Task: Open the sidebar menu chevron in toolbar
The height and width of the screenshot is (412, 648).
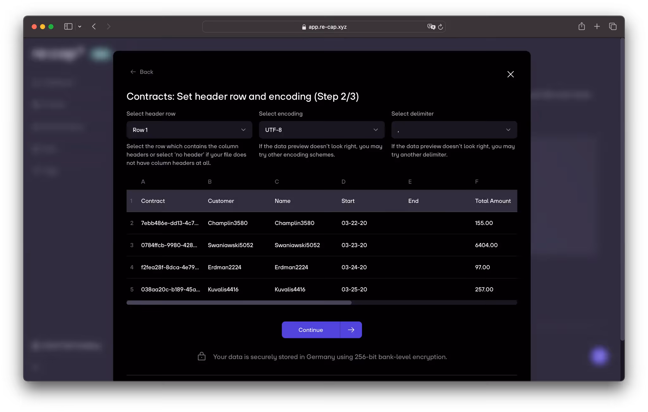Action: [80, 27]
